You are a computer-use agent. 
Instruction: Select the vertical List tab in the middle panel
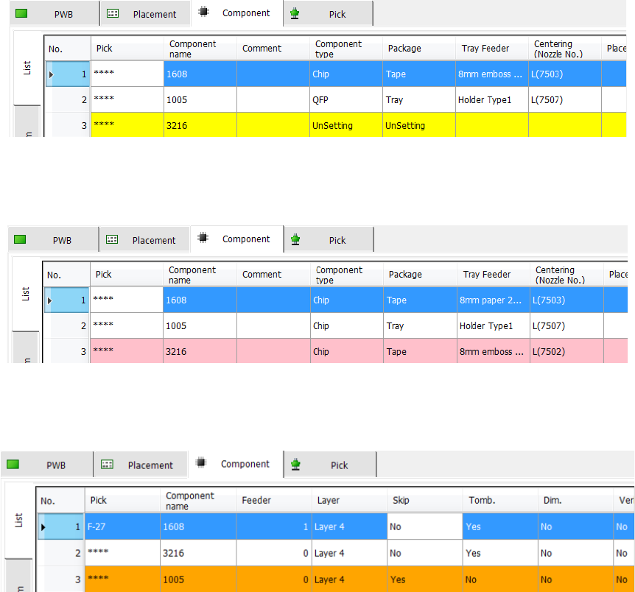pos(26,294)
